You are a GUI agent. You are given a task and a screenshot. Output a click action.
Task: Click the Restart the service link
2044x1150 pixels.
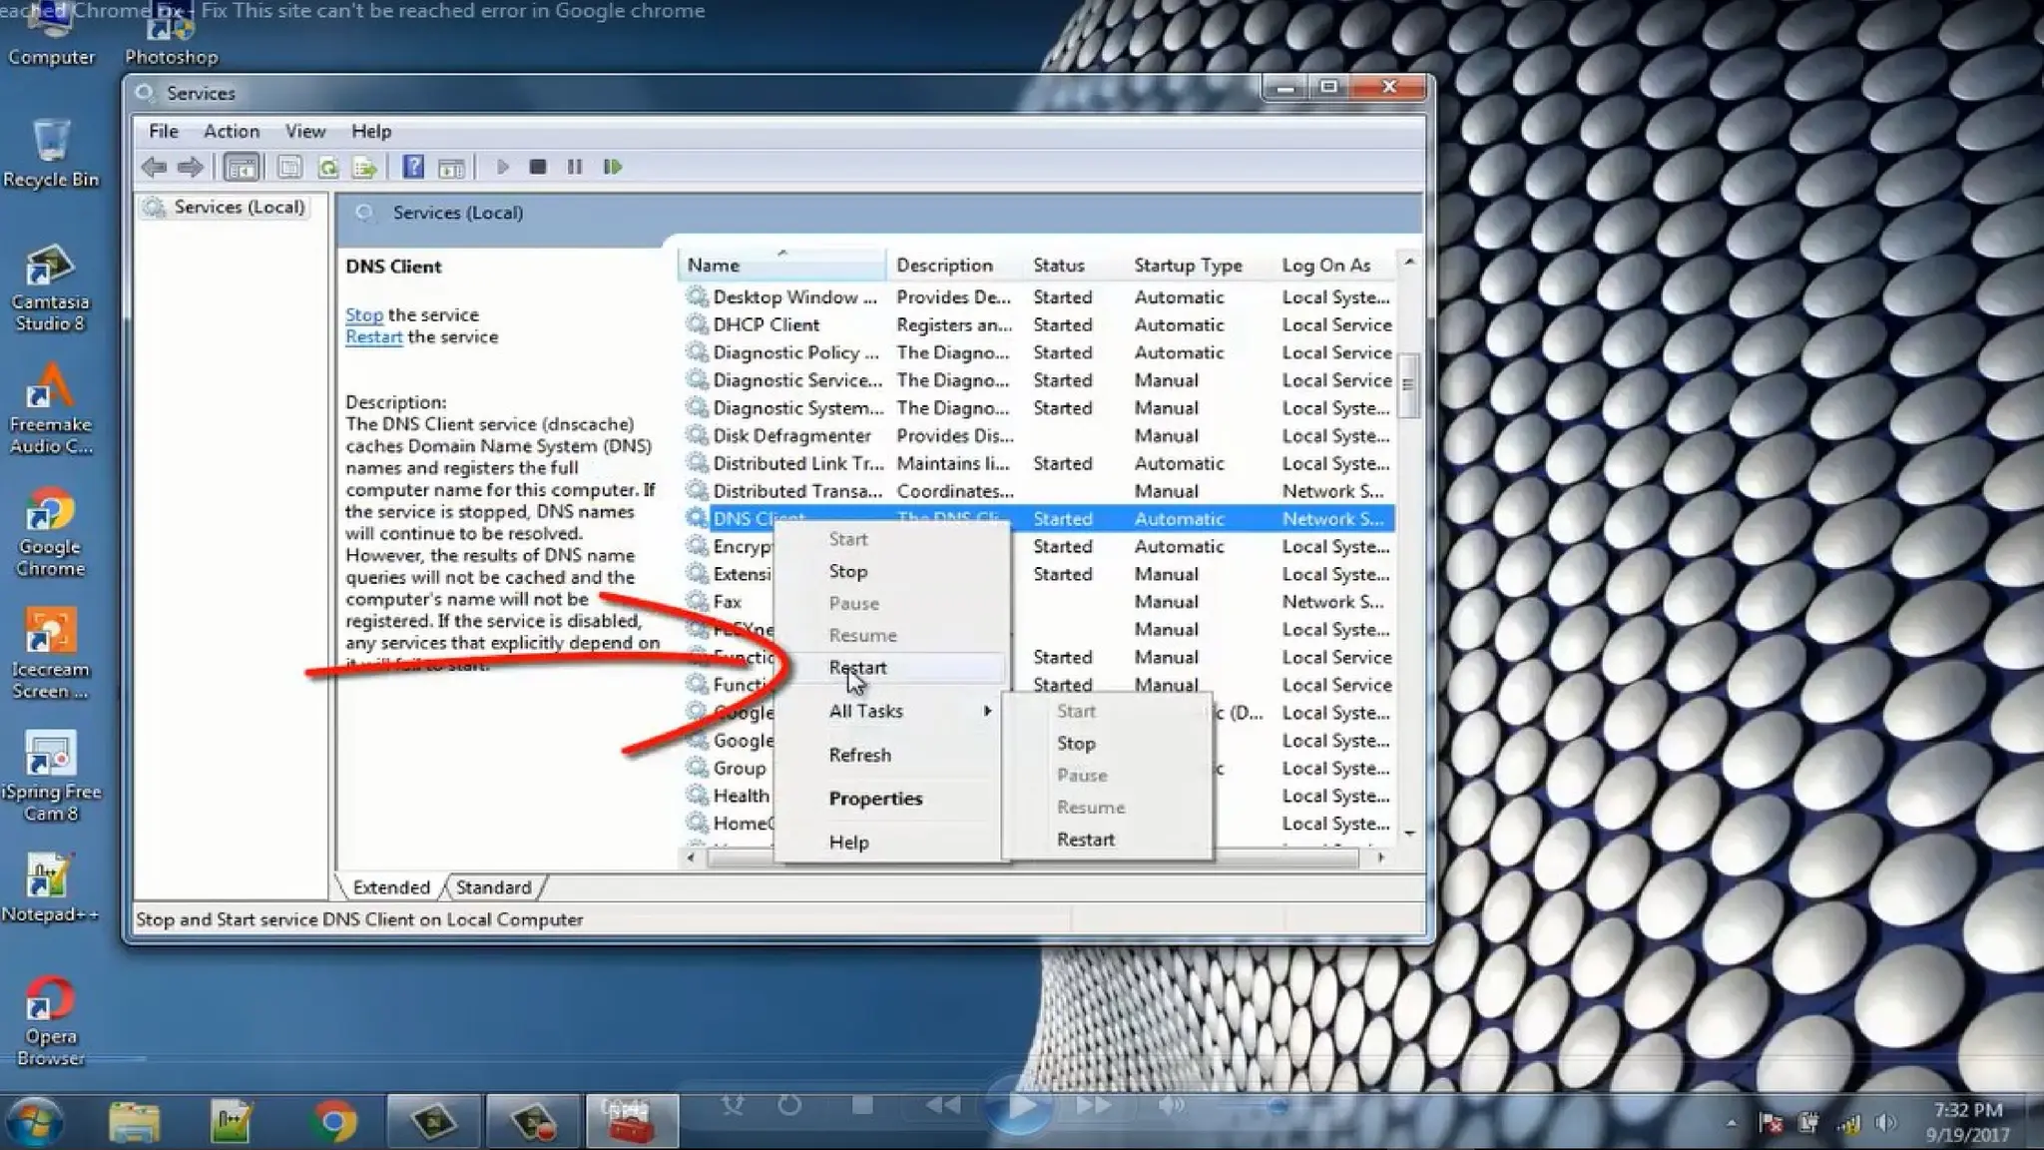[x=373, y=337]
